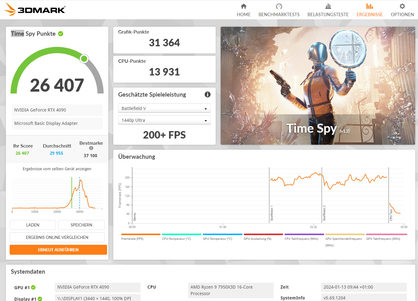This screenshot has width=418, height=301.
Task: Click the large 26 407 overall score
Action: (57, 85)
